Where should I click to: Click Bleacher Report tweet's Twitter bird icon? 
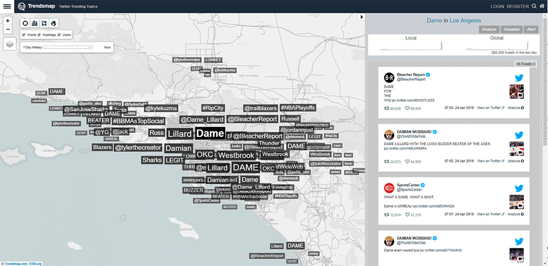point(519,77)
